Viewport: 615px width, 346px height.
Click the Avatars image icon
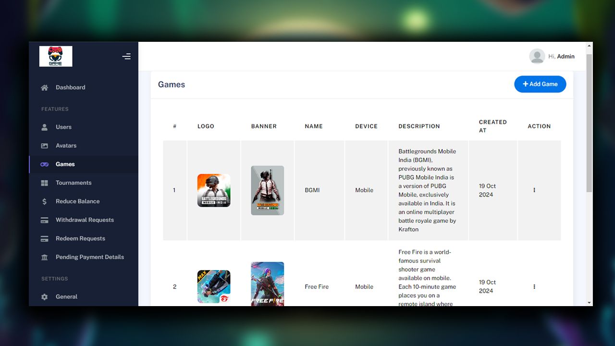[45, 146]
